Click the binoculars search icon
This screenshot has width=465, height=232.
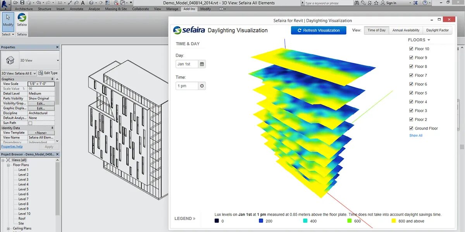pyautogui.click(x=357, y=3)
